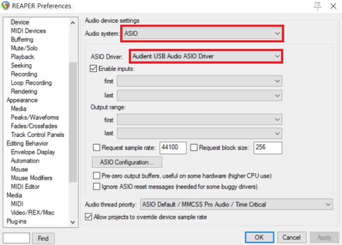
Task: Open the Audio system dropdown
Action: pos(202,33)
